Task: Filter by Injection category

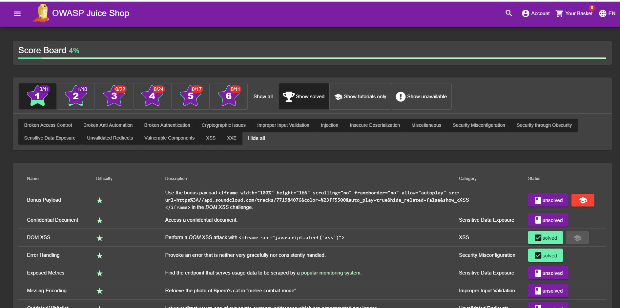Action: pos(329,125)
